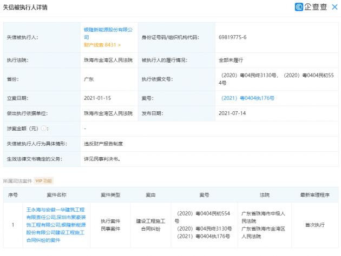Image resolution: width=341 pixels, height=256 pixels.
Task: Select filing date 2021-01-15
Action: click(97, 98)
